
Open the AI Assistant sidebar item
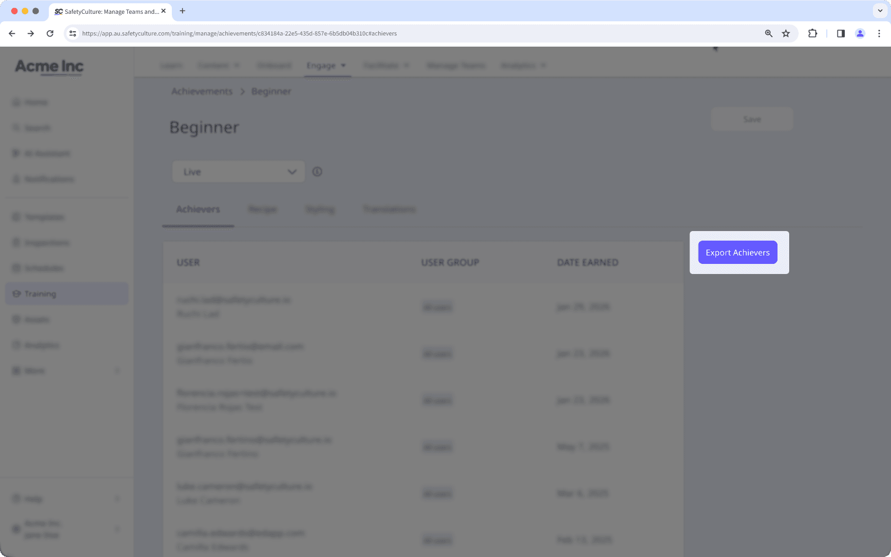(x=47, y=153)
